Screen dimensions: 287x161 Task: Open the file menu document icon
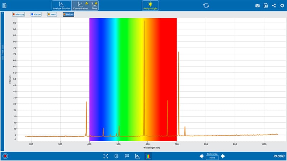[x=4, y=5]
